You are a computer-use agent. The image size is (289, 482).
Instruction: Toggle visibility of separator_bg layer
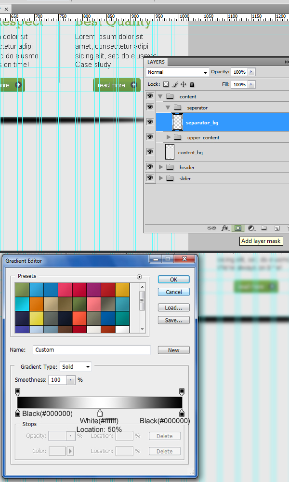[x=150, y=122]
